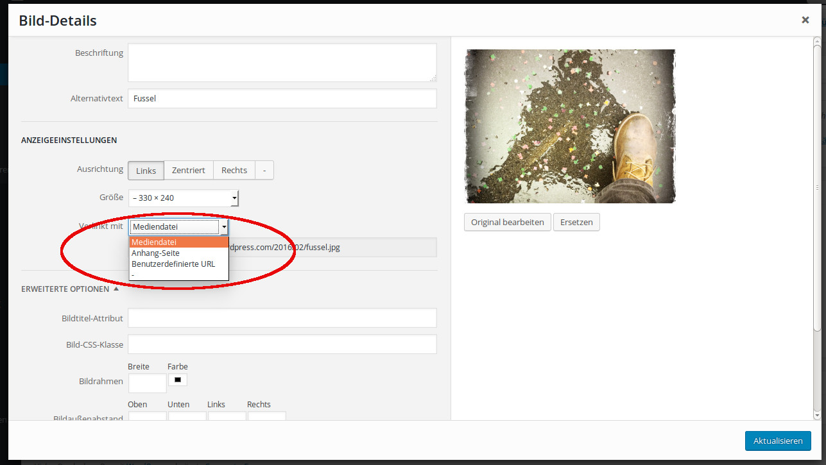
Task: Open the black Farbe color swatch
Action: click(x=177, y=380)
